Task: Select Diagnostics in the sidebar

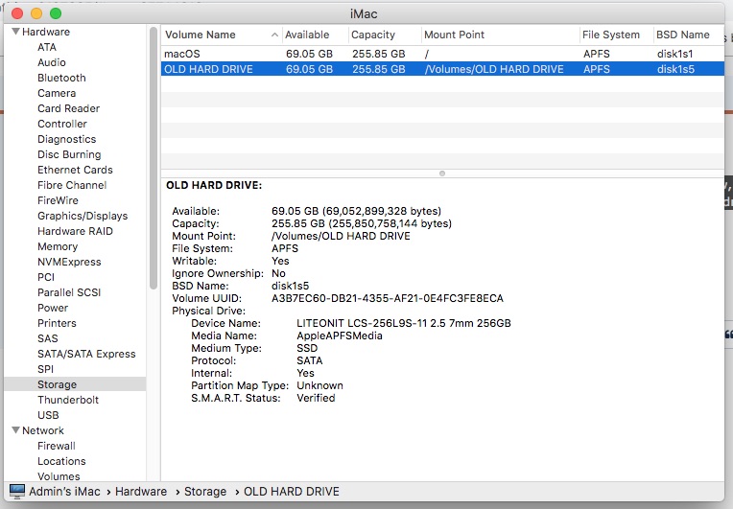Action: pyautogui.click(x=67, y=139)
